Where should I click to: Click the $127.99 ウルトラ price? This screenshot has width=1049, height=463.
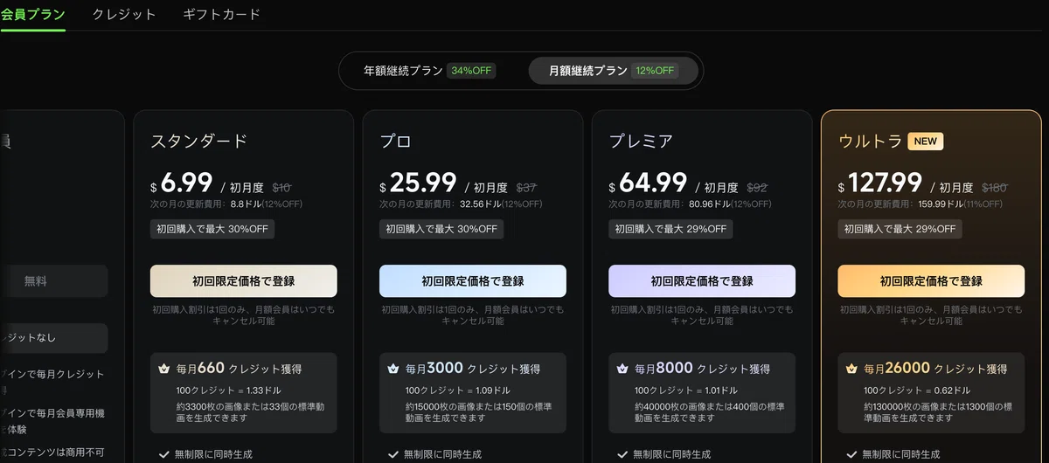(x=881, y=183)
